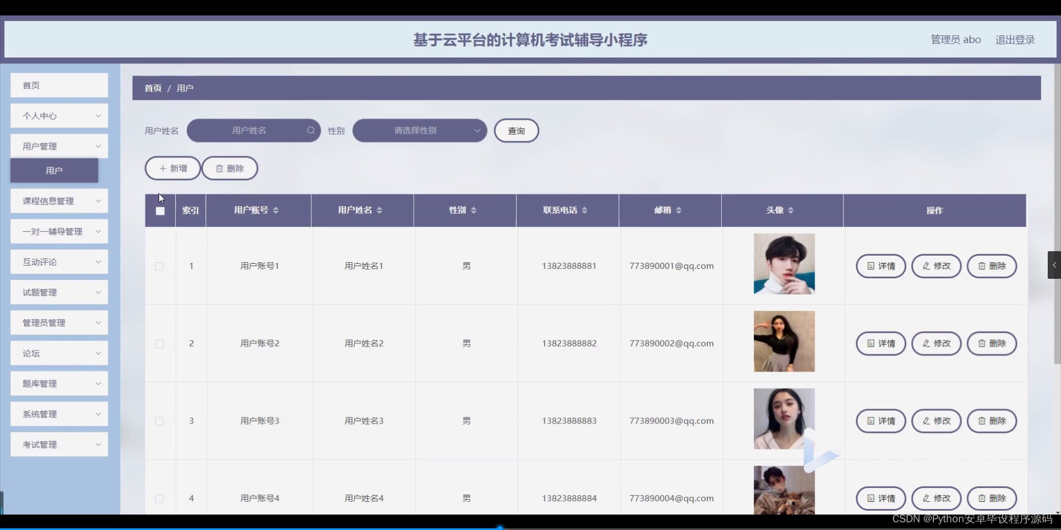Click the trash icon on toolbar 删除 button

coord(220,168)
